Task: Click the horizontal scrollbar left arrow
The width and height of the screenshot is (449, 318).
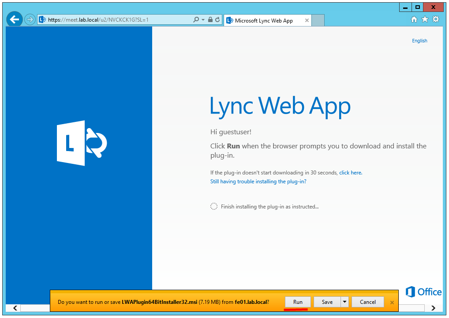Action: [x=15, y=308]
